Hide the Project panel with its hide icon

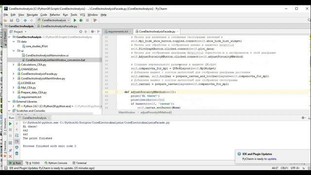[98, 32]
